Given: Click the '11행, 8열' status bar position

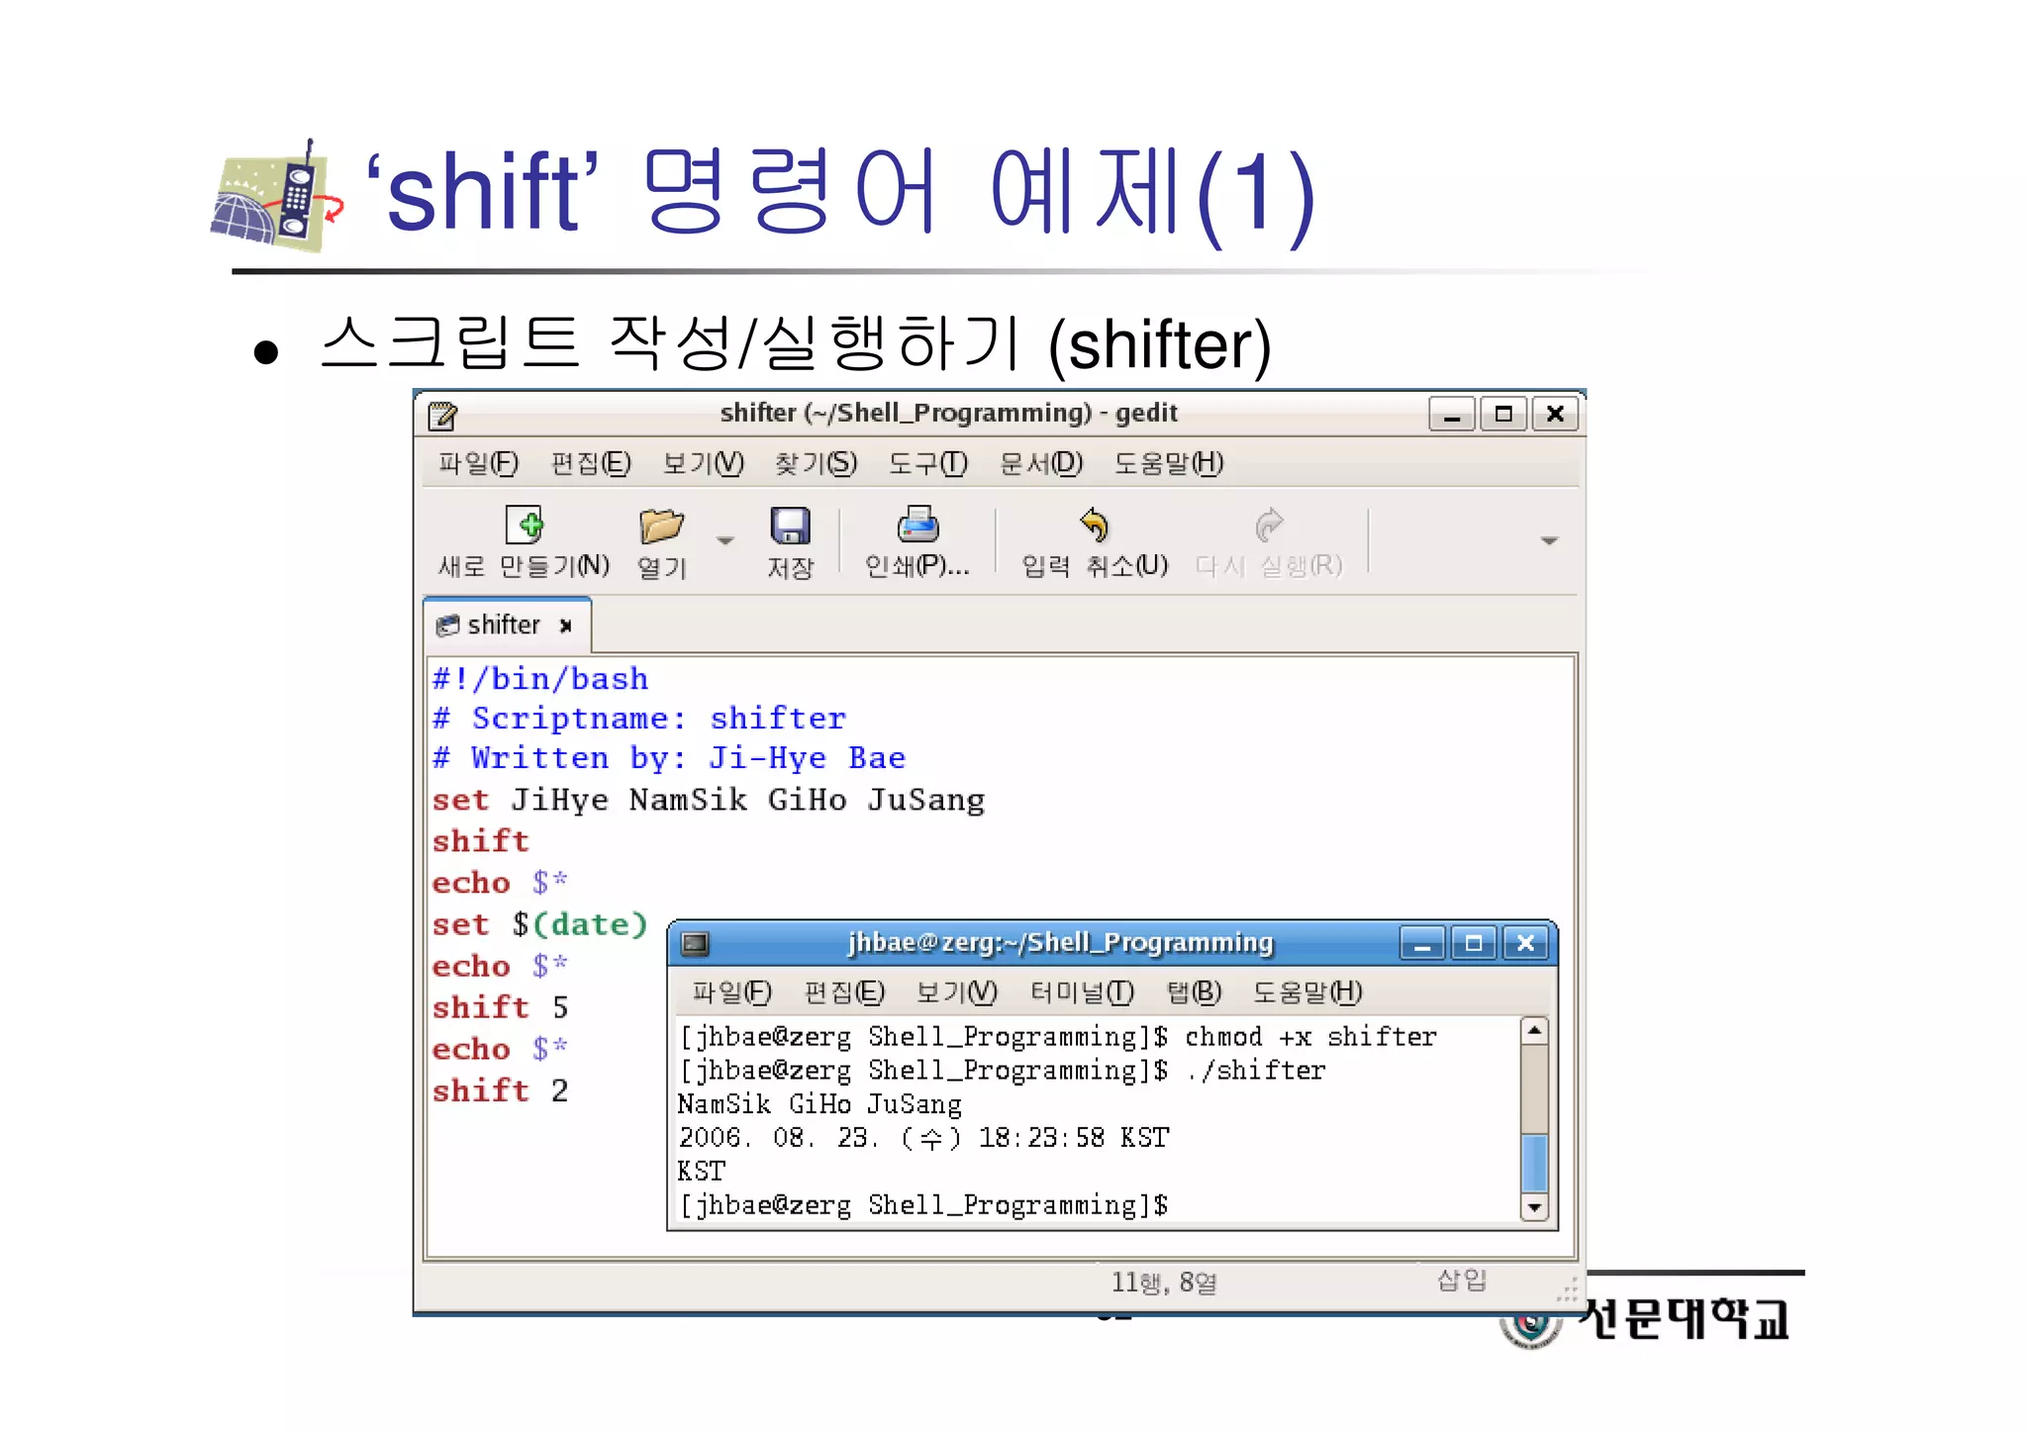Looking at the screenshot, I should click(1164, 1283).
